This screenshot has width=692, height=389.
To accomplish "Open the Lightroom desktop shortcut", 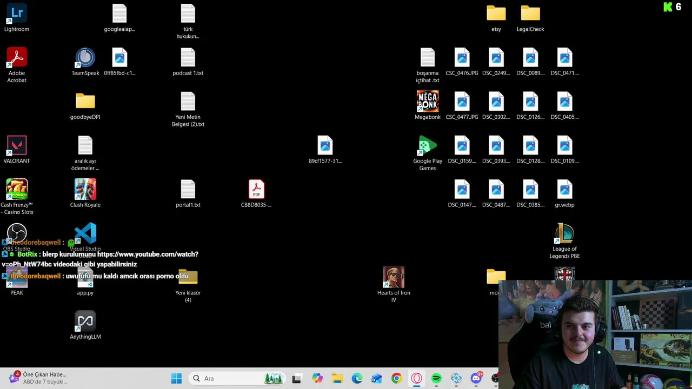I will click(x=17, y=18).
